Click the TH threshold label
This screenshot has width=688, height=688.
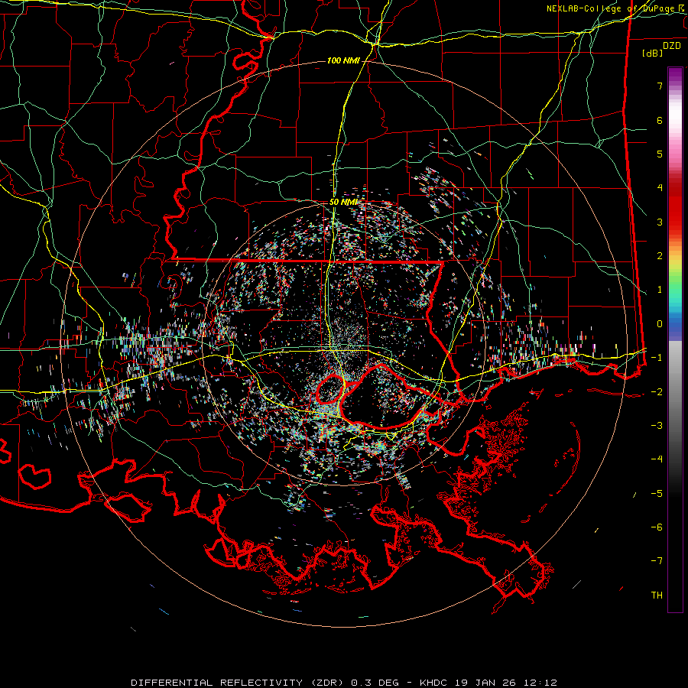tap(657, 596)
